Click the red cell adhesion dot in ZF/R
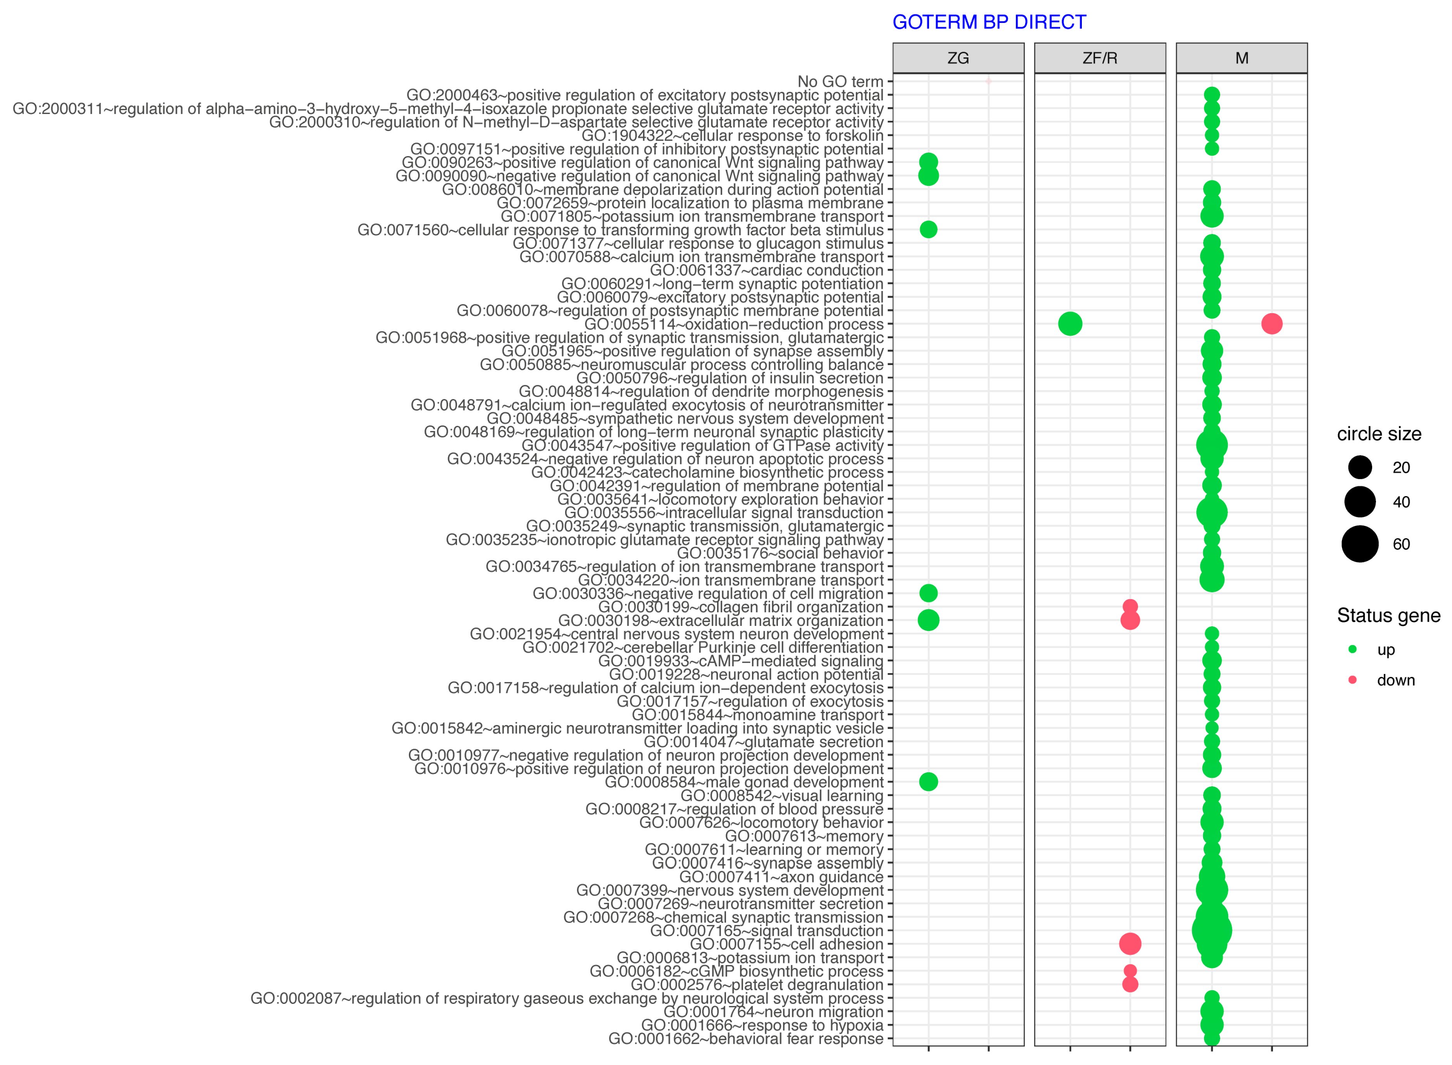Viewport: 1452px width, 1065px height. tap(1130, 944)
